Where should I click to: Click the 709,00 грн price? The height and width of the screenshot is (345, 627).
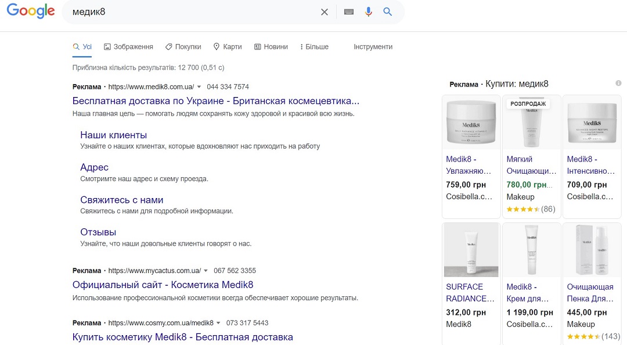(x=587, y=185)
